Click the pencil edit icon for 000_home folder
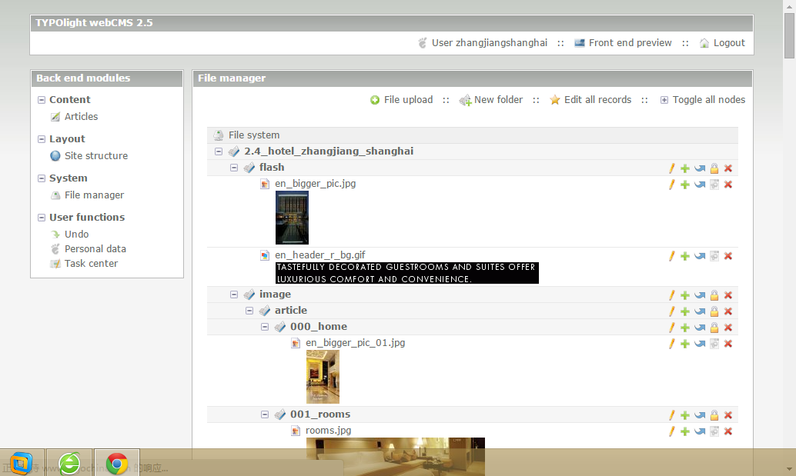796x476 pixels. (x=671, y=328)
